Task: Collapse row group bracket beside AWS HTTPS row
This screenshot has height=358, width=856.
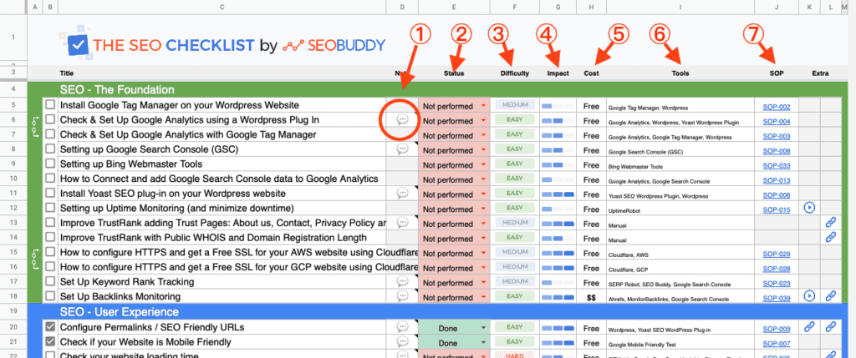Action: click(35, 259)
